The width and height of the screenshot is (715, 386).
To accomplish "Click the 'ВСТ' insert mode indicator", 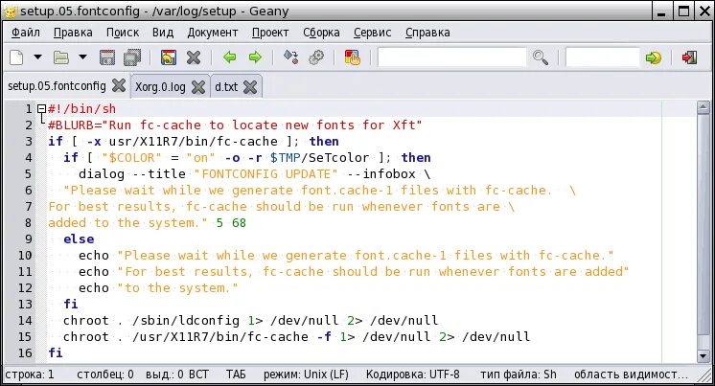I will pyautogui.click(x=198, y=375).
